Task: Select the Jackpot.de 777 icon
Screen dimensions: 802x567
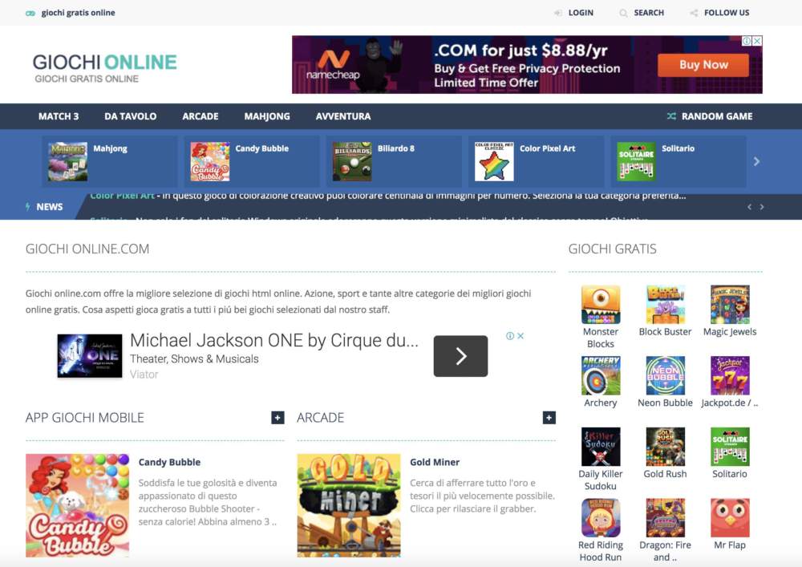Action: (730, 375)
